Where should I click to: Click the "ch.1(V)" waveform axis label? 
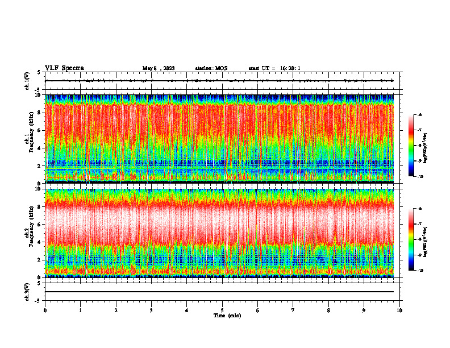27,81
